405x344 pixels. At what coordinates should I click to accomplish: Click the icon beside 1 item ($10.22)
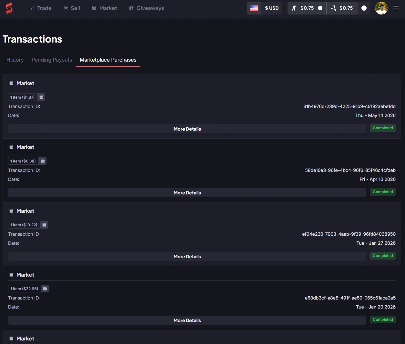point(44,225)
